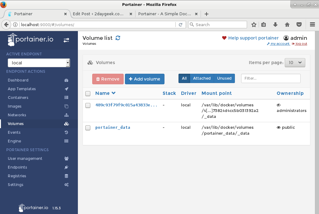
Task: Toggle the select-all volumes checkbox in the header
Action: coord(88,94)
